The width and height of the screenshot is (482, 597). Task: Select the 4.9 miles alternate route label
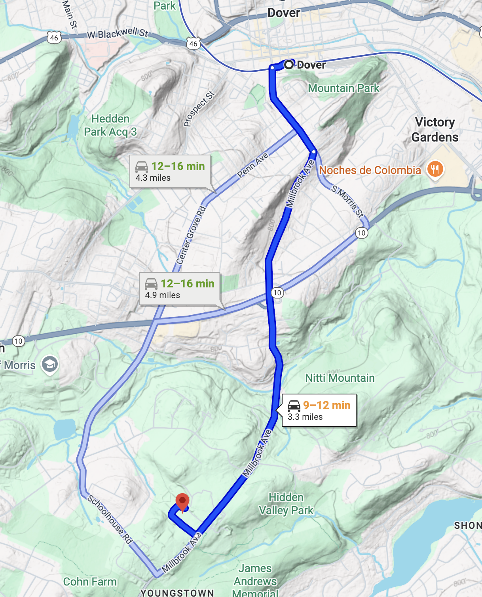pyautogui.click(x=180, y=289)
